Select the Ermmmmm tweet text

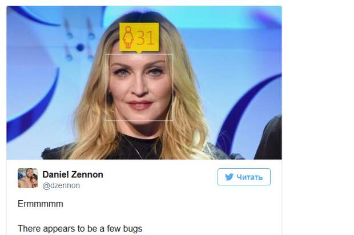(41, 204)
